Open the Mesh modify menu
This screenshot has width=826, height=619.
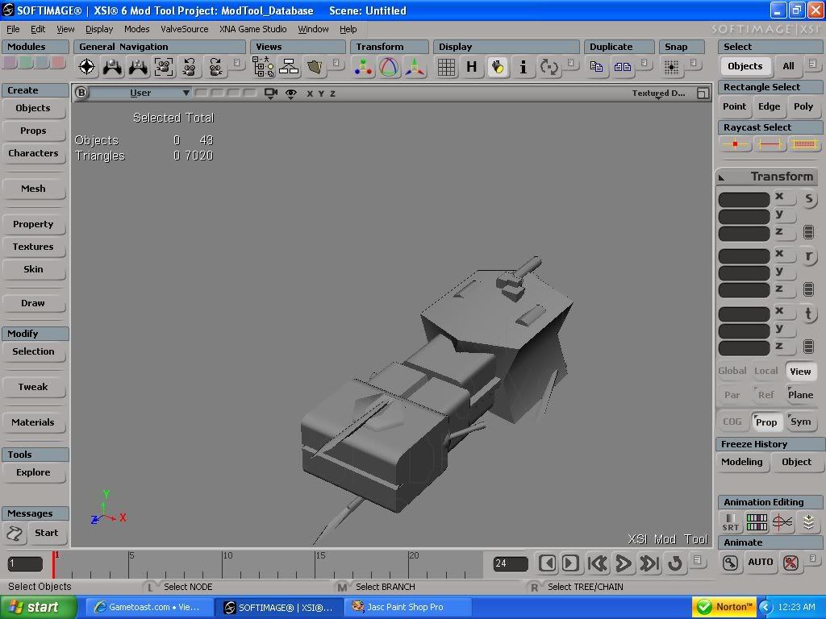[x=33, y=189]
